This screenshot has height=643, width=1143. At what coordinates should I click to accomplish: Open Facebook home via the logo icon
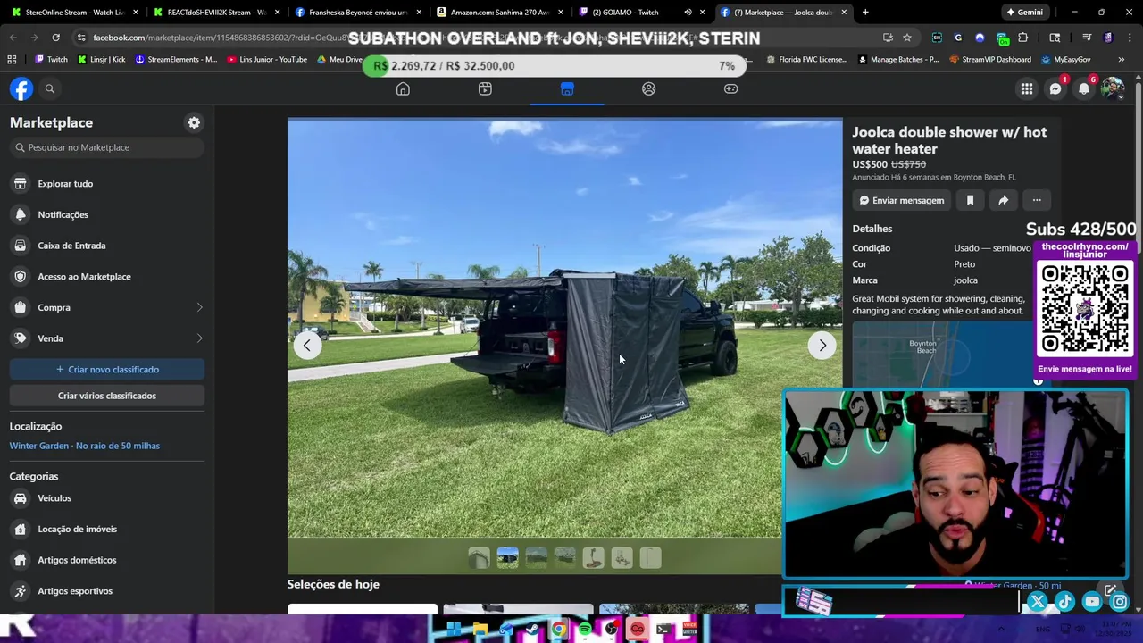[21, 88]
